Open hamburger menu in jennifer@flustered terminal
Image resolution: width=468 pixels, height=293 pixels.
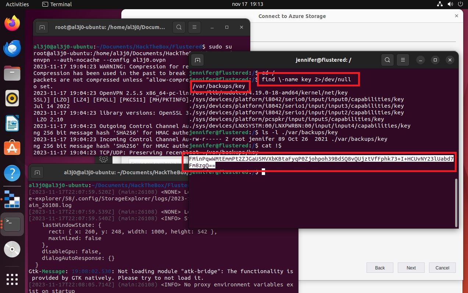pyautogui.click(x=403, y=60)
